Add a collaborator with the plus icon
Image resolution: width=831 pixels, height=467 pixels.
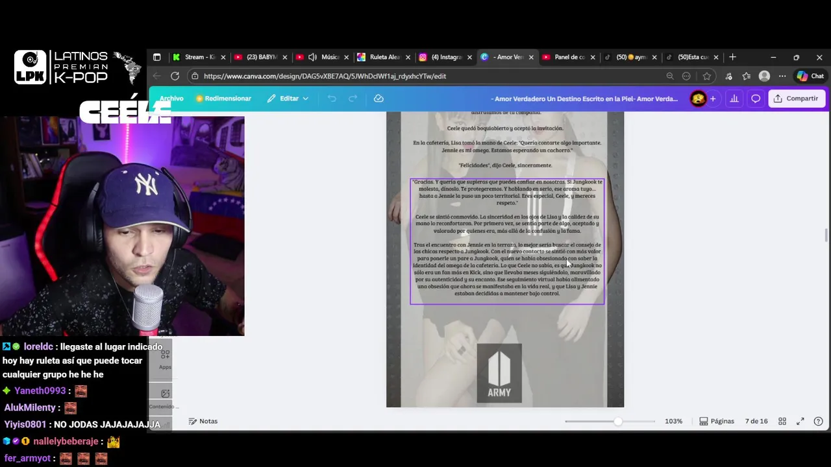click(713, 99)
